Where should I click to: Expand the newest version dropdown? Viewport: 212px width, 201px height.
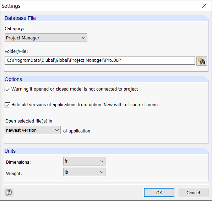tap(33, 130)
